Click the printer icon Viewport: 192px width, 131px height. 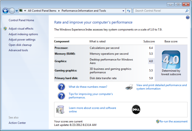[129, 87]
